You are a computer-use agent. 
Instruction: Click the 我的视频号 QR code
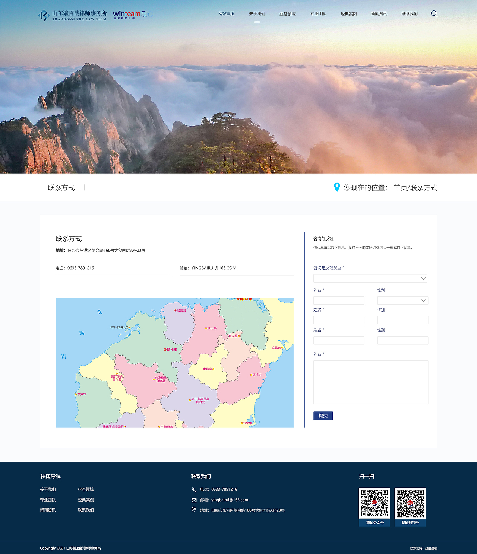tap(410, 503)
